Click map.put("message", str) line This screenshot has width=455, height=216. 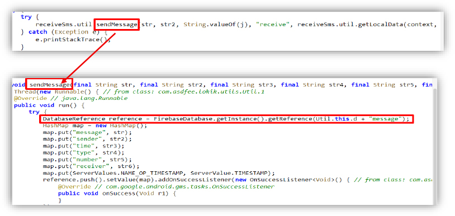coord(87,132)
